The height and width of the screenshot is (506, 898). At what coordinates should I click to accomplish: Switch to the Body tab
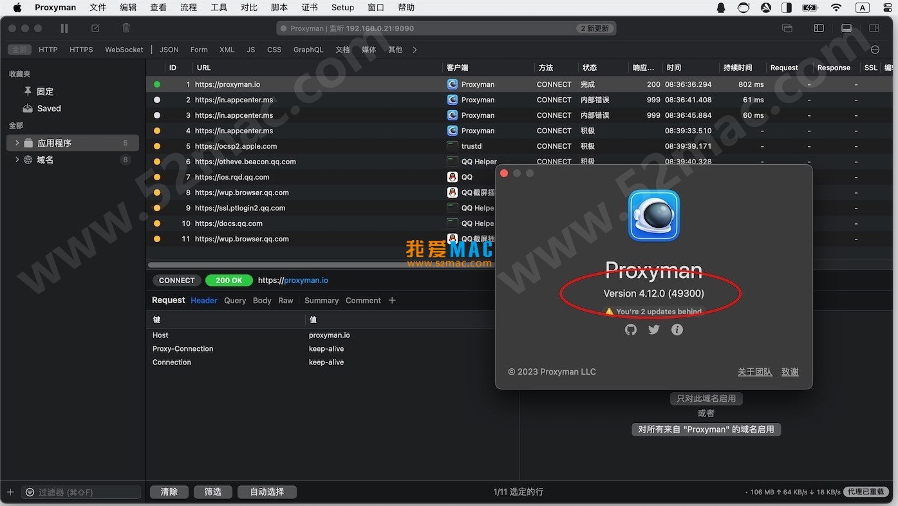[x=262, y=301]
